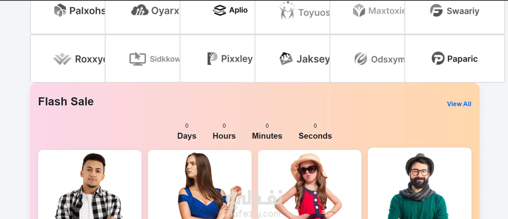Click the Days countdown label
The width and height of the screenshot is (508, 219).
coord(187,136)
